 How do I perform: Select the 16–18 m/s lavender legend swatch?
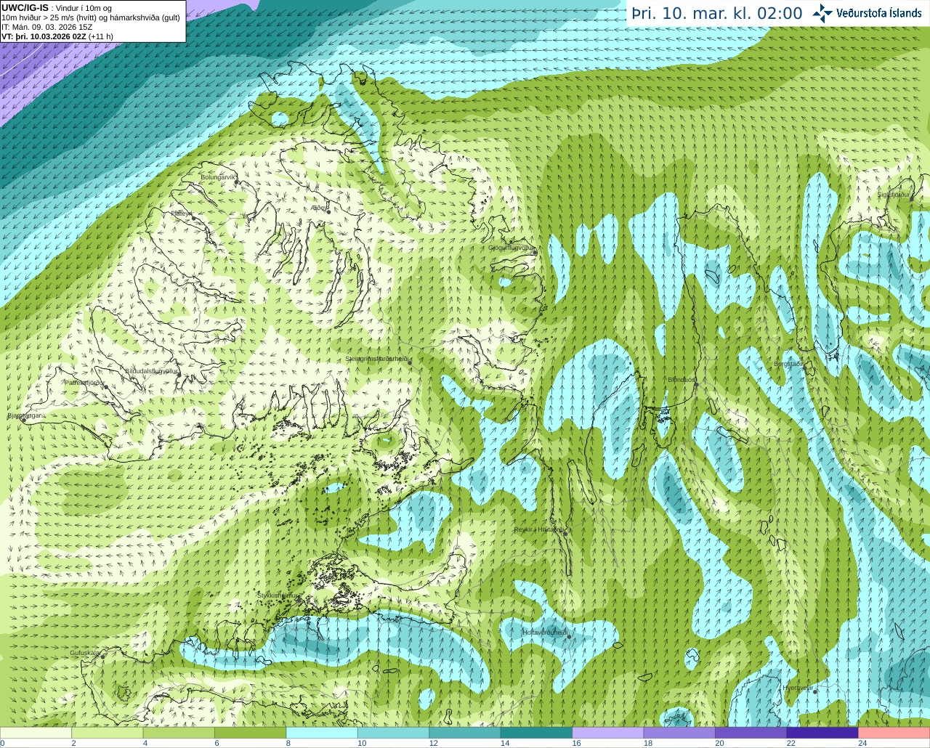coord(608,733)
